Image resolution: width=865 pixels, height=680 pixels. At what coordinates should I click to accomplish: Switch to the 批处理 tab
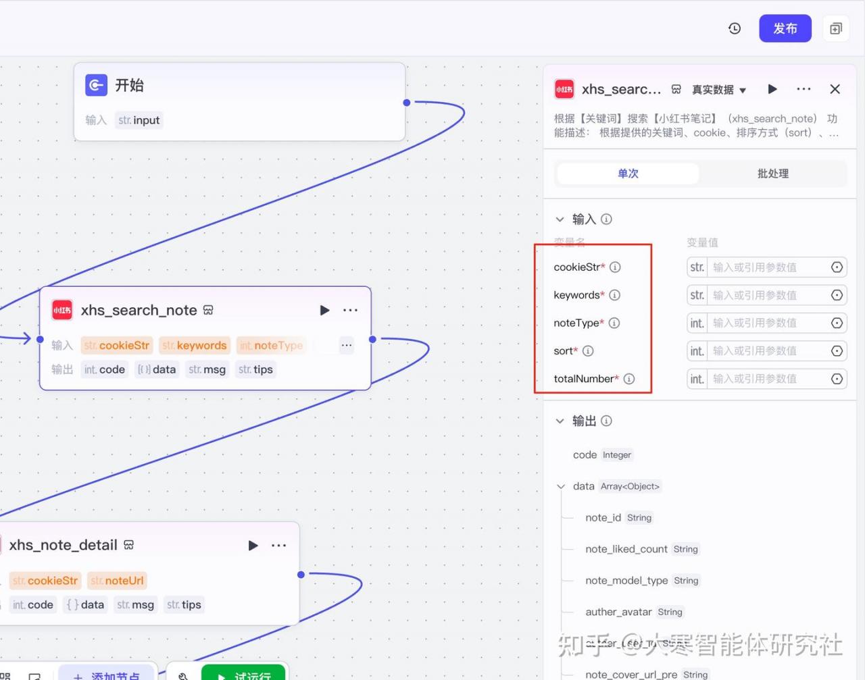772,174
